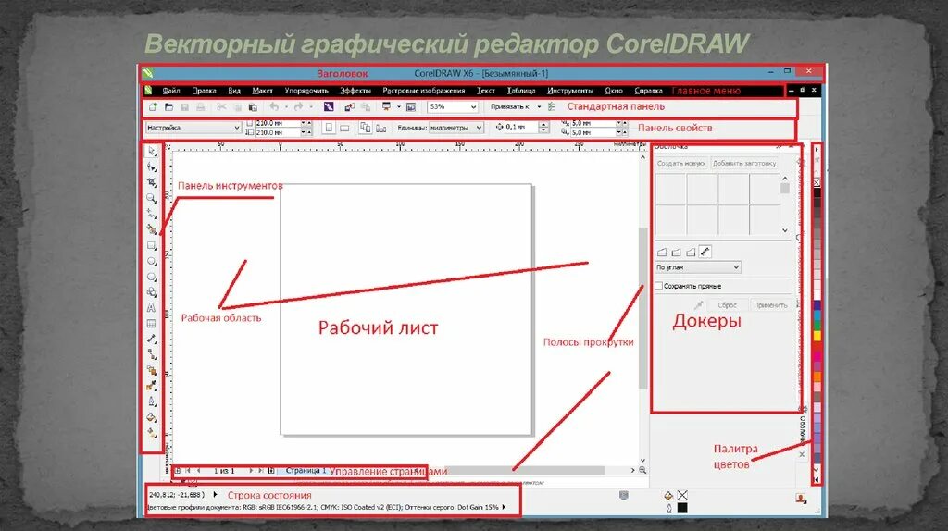Image resolution: width=948 pixels, height=531 pixels.
Task: Select the Connector line tool
Action: [152, 354]
